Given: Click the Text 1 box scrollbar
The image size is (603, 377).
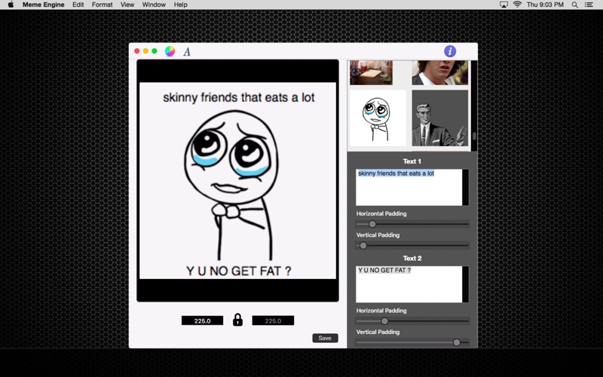Looking at the screenshot, I should click(465, 187).
